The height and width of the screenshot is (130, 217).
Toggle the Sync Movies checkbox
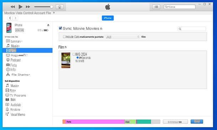click(x=60, y=28)
